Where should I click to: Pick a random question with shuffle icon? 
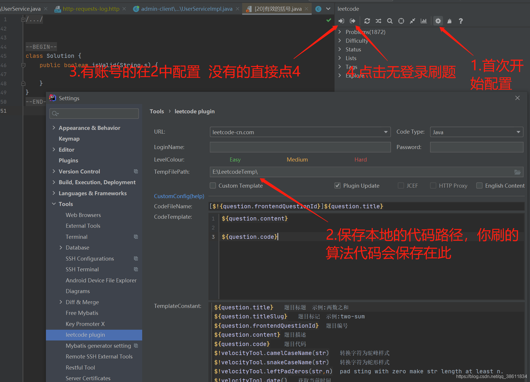[378, 21]
